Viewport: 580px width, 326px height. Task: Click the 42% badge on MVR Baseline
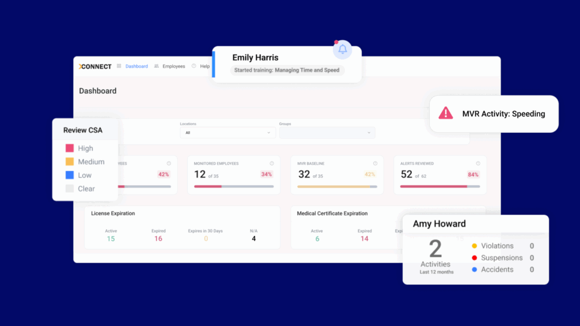(370, 175)
